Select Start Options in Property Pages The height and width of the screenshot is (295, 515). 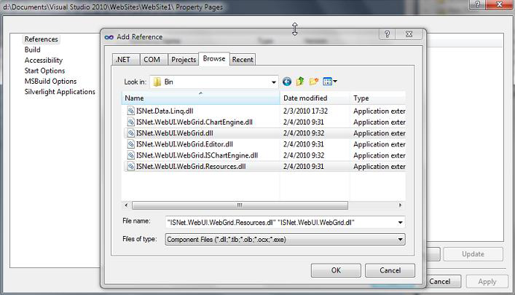tap(44, 71)
